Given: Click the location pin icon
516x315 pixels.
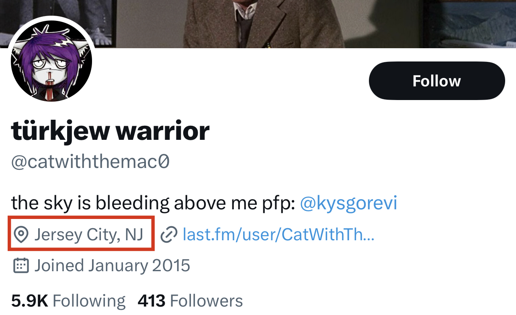Looking at the screenshot, I should pos(21,234).
